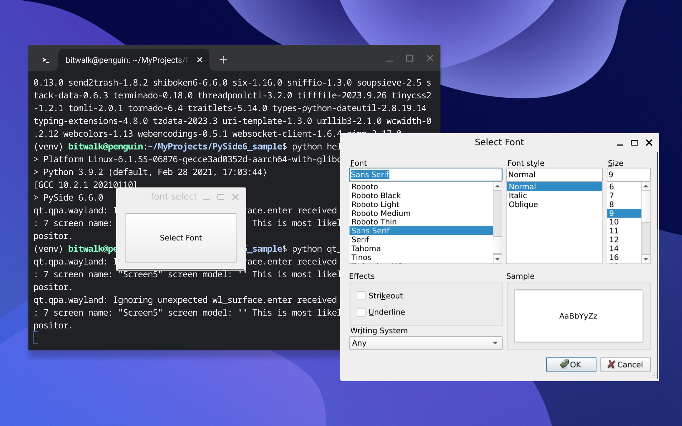The image size is (682, 426).
Task: Click the Font name input field
Action: pyautogui.click(x=425, y=175)
